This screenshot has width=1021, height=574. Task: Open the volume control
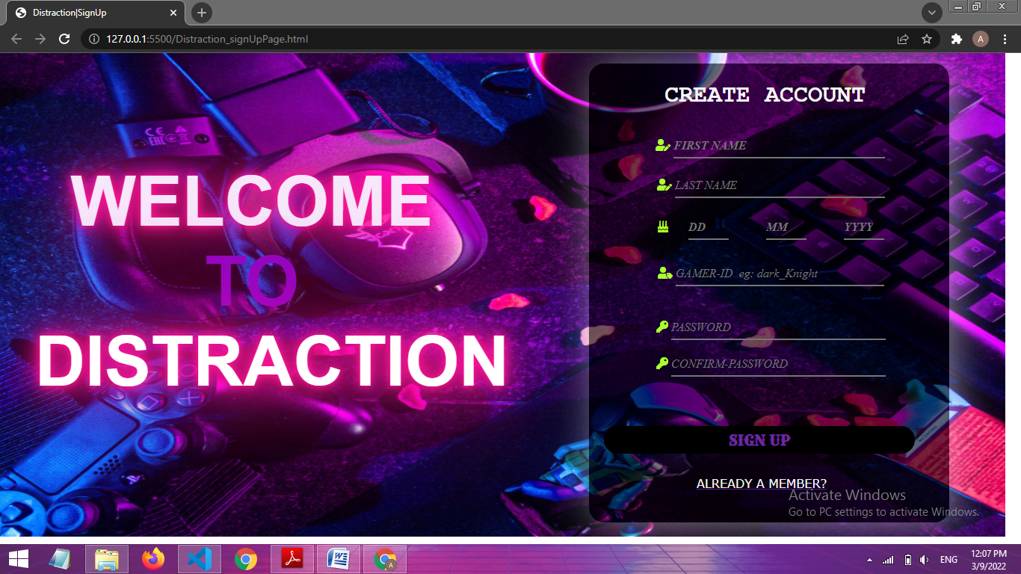click(925, 560)
